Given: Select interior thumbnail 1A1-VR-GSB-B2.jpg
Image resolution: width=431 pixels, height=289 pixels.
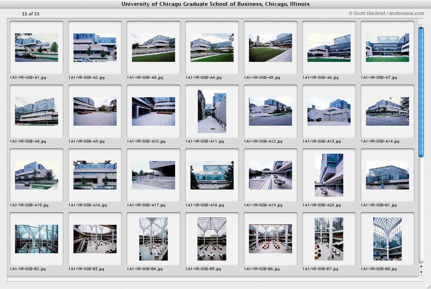Looking at the screenshot, I should [37, 239].
